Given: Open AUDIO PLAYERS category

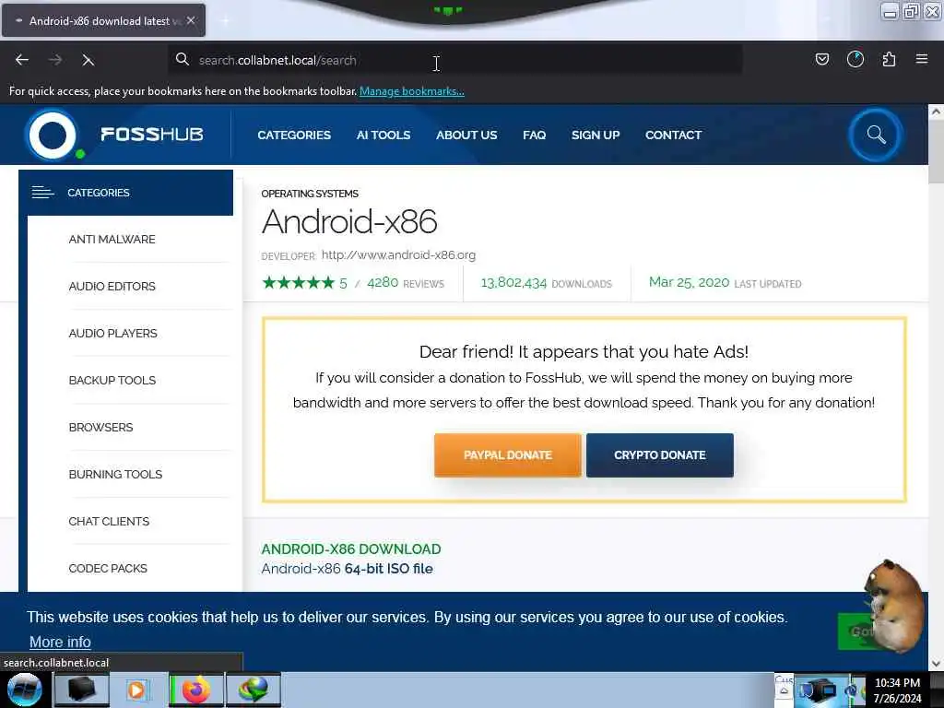Looking at the screenshot, I should pyautogui.click(x=112, y=333).
